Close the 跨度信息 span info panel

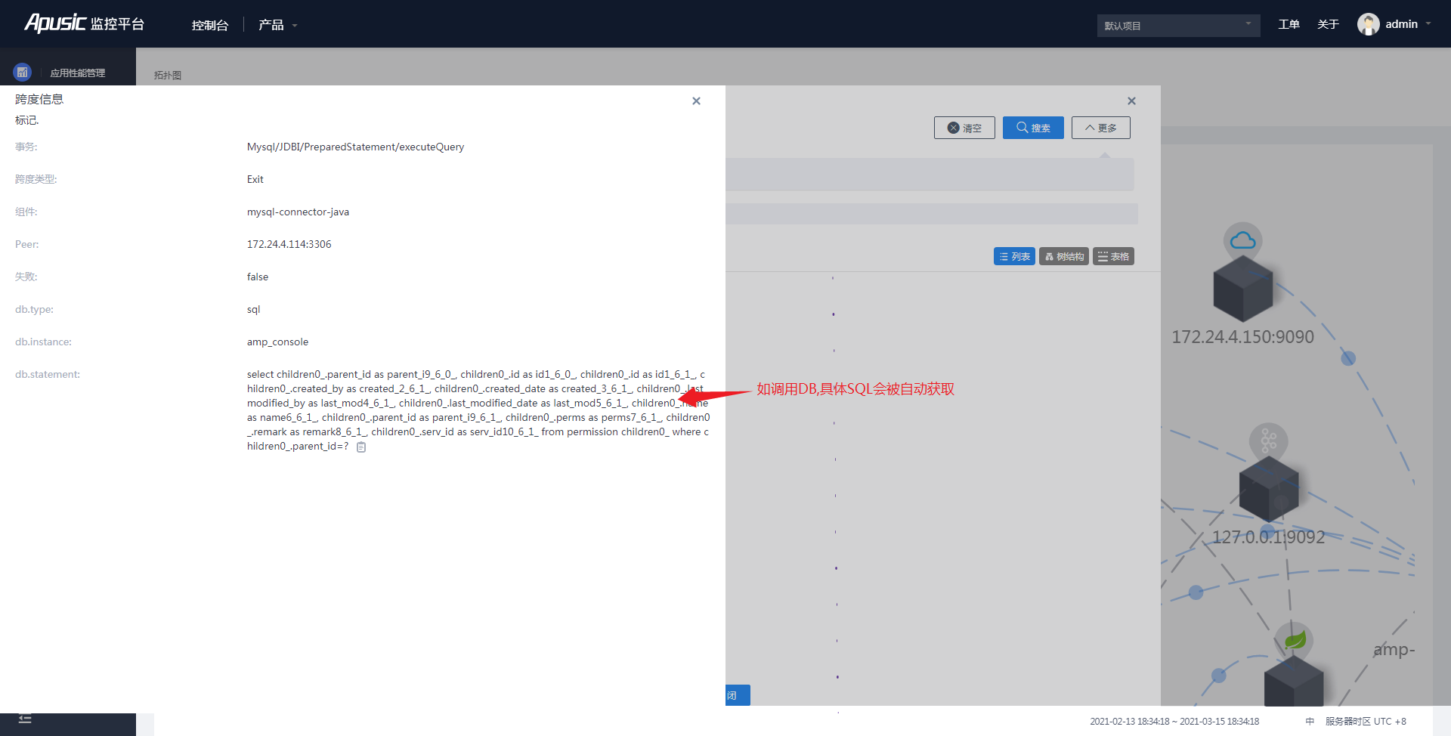point(696,101)
